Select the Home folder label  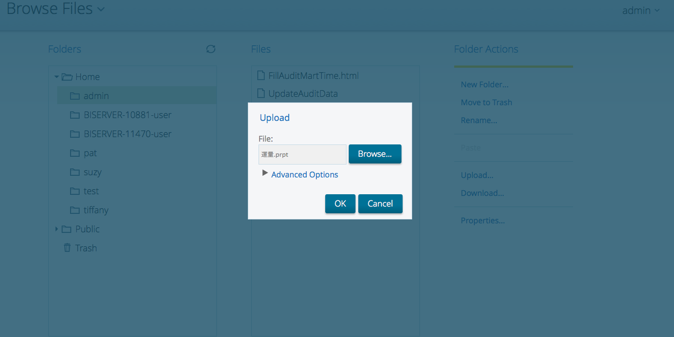coord(87,77)
